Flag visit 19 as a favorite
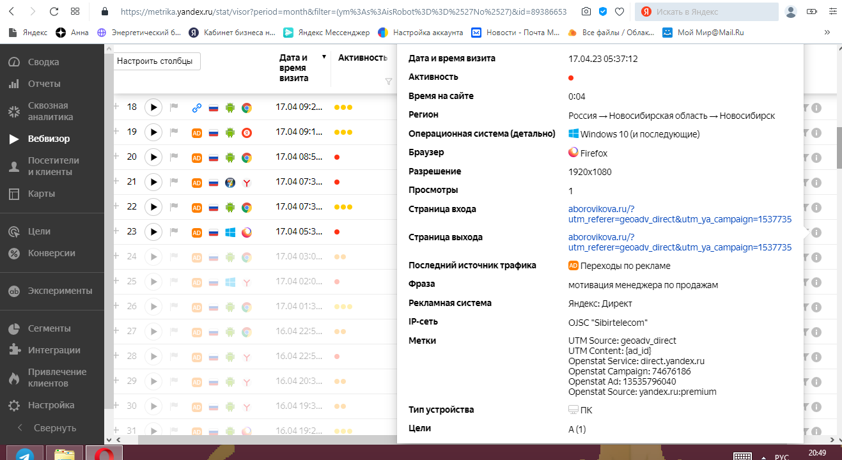Viewport: 842px width, 460px height. pos(174,132)
